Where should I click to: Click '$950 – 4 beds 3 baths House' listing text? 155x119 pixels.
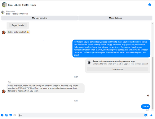17,14
